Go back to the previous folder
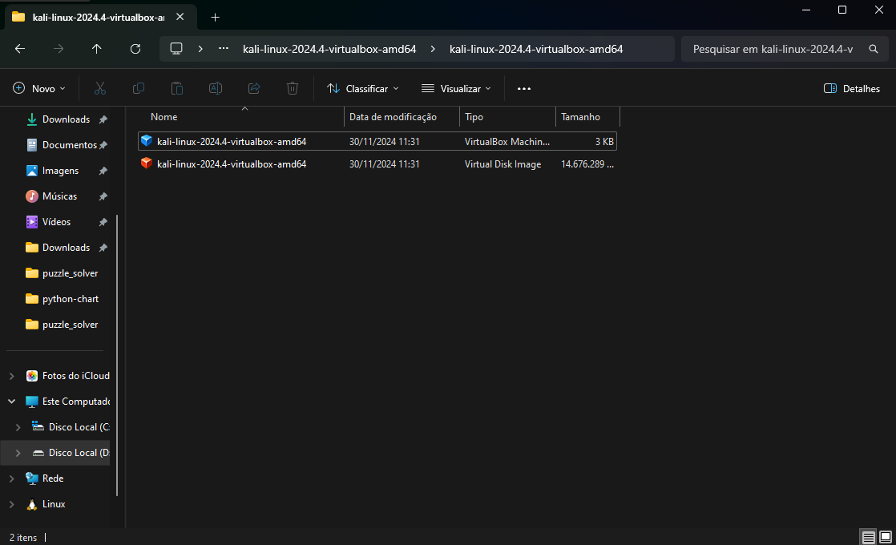This screenshot has width=896, height=545. 20,49
